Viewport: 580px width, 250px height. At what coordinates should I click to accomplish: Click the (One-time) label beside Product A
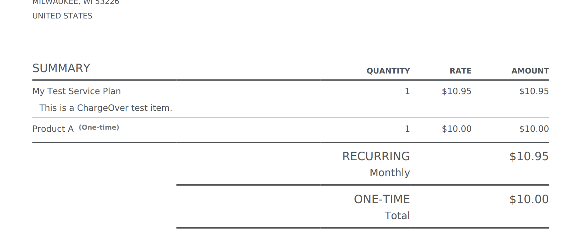[99, 127]
